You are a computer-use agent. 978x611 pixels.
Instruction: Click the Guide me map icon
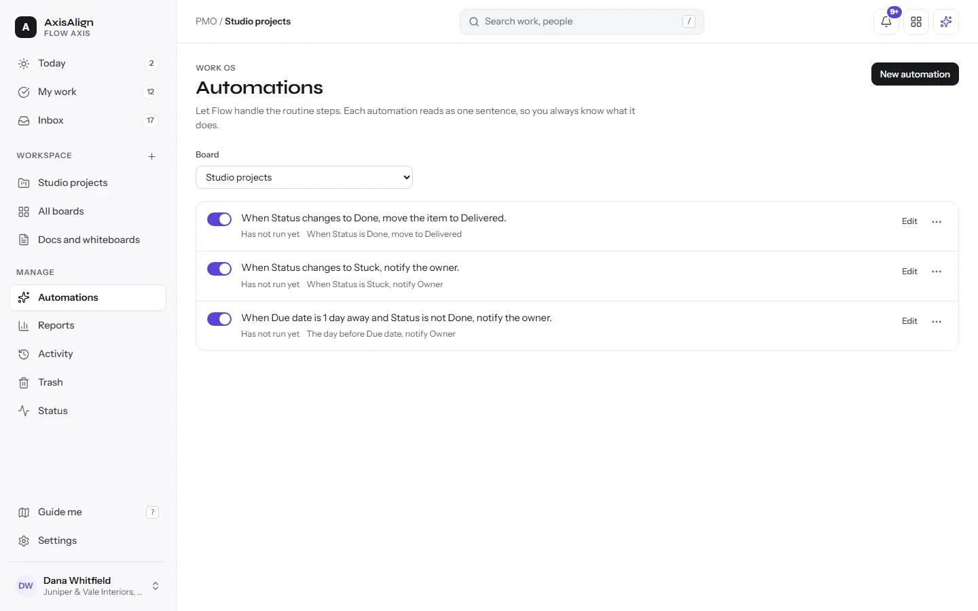(x=24, y=513)
